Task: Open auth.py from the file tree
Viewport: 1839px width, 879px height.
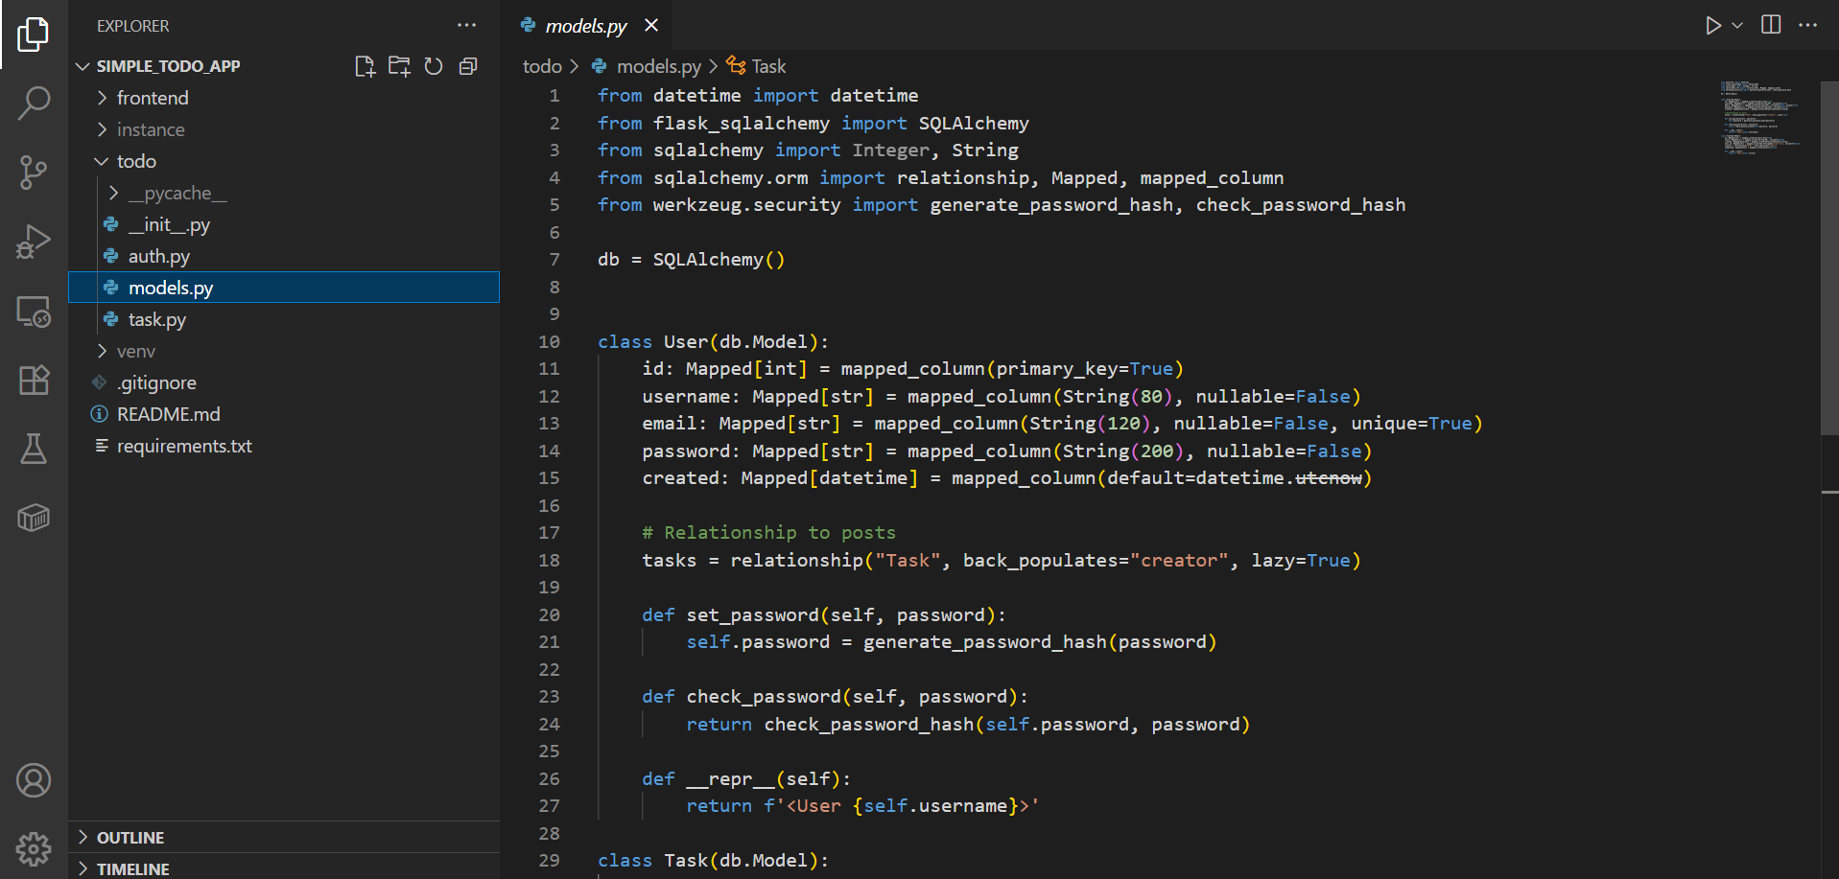Action: coord(159,256)
